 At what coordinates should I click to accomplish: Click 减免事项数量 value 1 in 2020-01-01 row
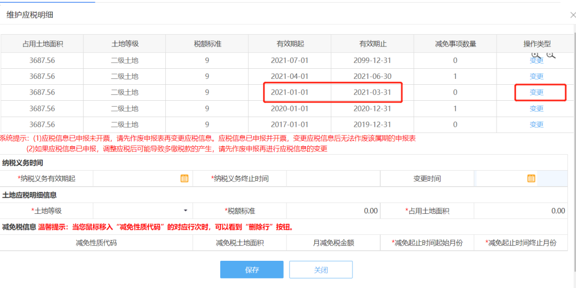[455, 108]
